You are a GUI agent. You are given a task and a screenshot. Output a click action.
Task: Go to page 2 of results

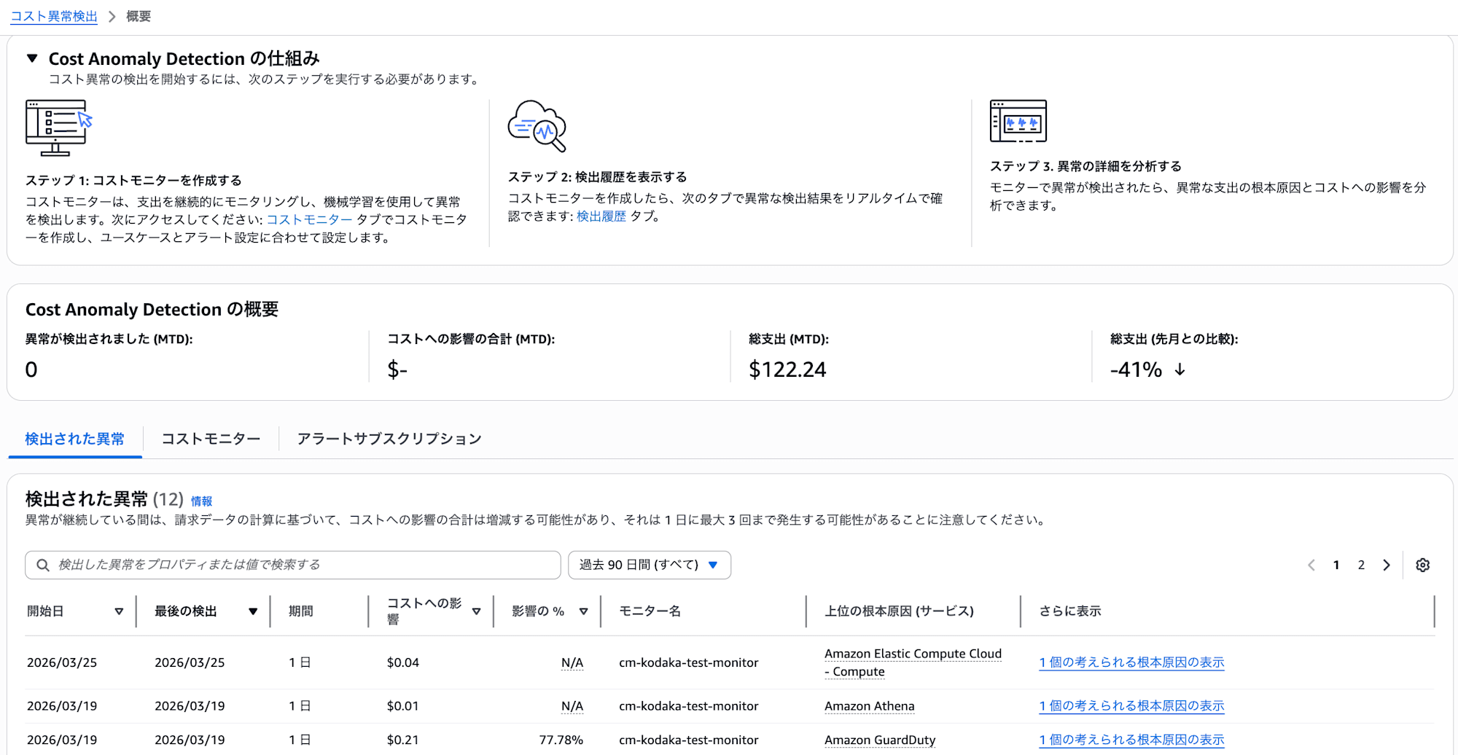click(1361, 565)
